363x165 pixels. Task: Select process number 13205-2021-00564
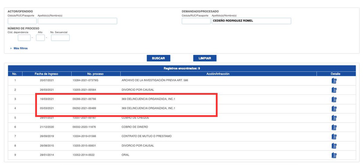click(x=84, y=90)
